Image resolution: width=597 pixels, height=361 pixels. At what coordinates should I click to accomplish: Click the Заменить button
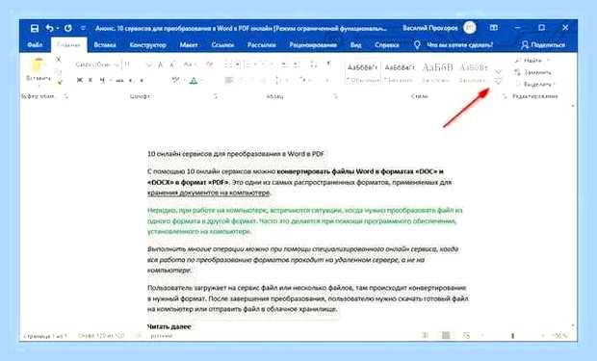(x=532, y=72)
